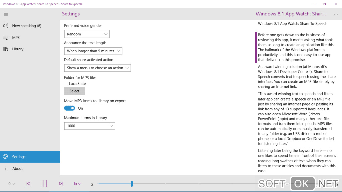Expand Preferred voice gender dropdown
The height and width of the screenshot is (192, 342).
(87, 34)
